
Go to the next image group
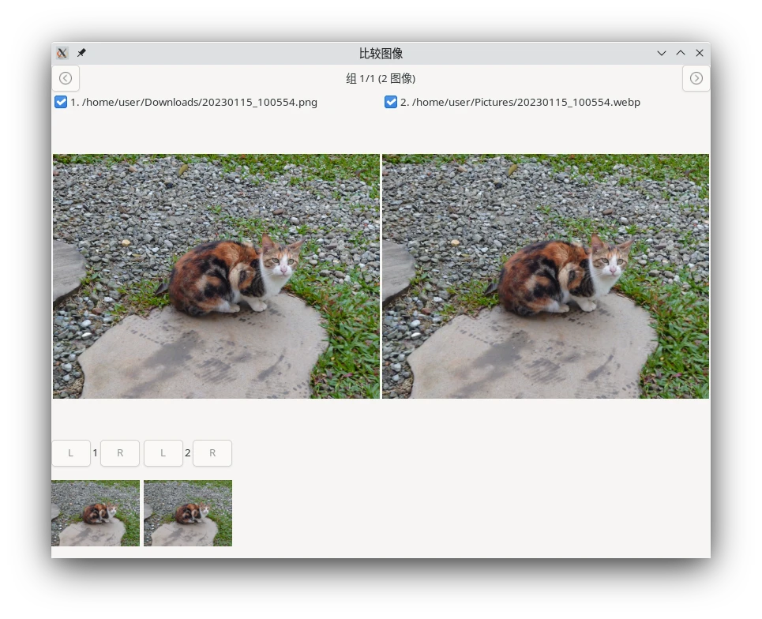696,78
